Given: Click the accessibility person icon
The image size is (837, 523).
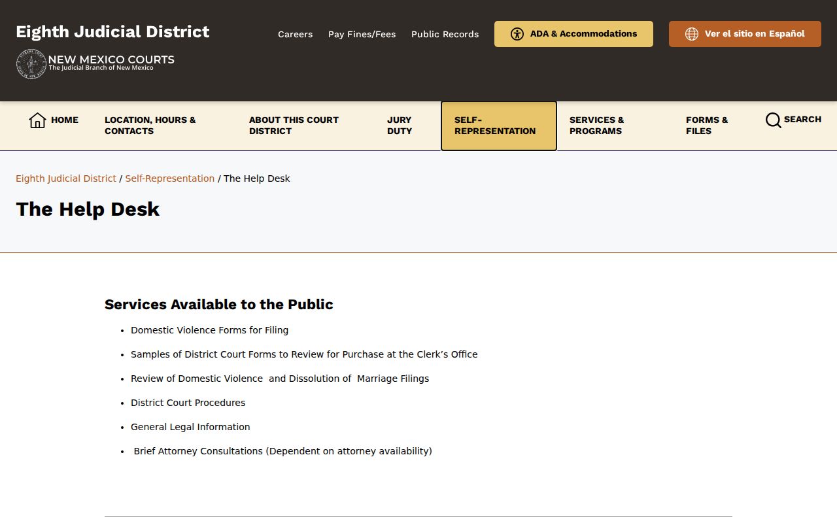Looking at the screenshot, I should click(x=517, y=34).
